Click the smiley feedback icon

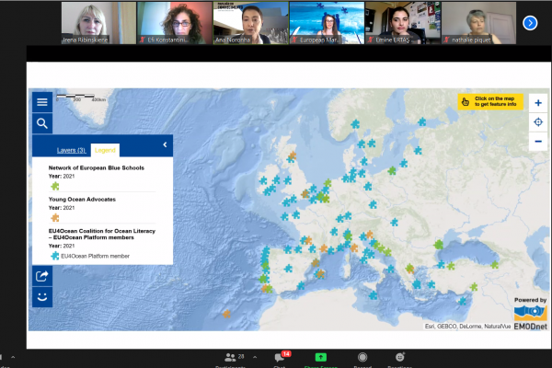(42, 297)
